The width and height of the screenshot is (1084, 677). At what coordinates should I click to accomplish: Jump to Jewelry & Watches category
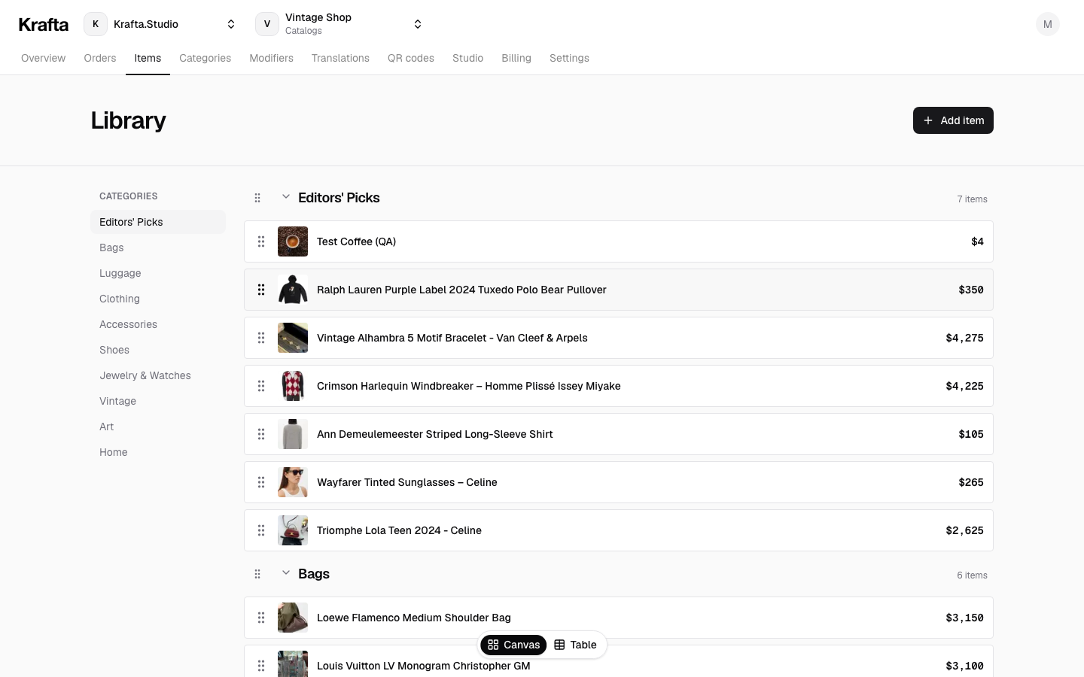pos(158,375)
